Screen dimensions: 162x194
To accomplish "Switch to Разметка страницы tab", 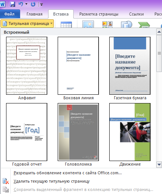I will point(99,14).
